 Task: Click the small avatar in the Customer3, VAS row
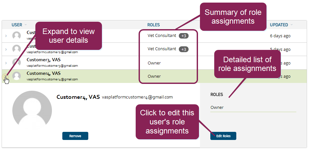click(17, 63)
